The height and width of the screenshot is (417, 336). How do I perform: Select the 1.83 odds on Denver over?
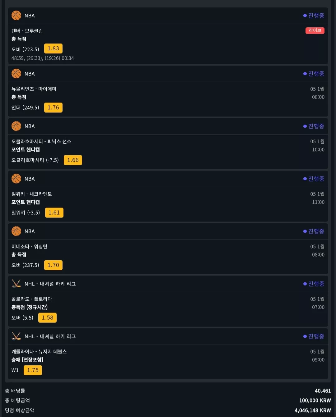point(53,49)
